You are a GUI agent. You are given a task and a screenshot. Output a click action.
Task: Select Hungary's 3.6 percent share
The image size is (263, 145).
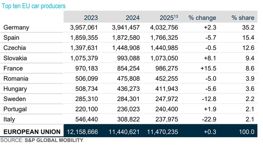tap(250, 89)
